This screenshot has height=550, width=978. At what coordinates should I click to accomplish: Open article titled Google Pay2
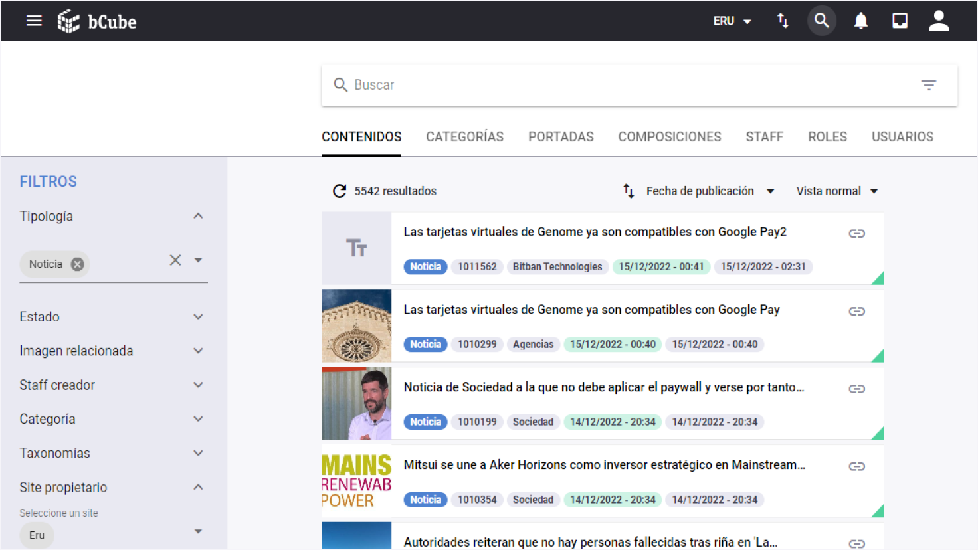point(595,232)
